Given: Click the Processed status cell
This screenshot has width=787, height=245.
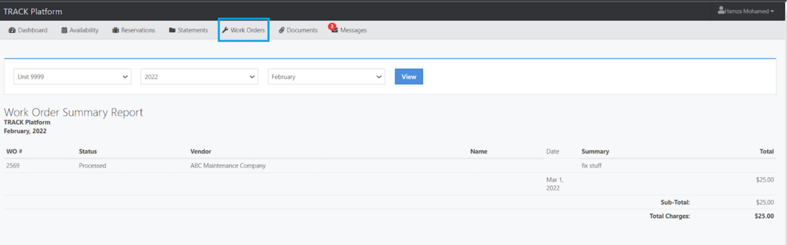Looking at the screenshot, I should (92, 166).
